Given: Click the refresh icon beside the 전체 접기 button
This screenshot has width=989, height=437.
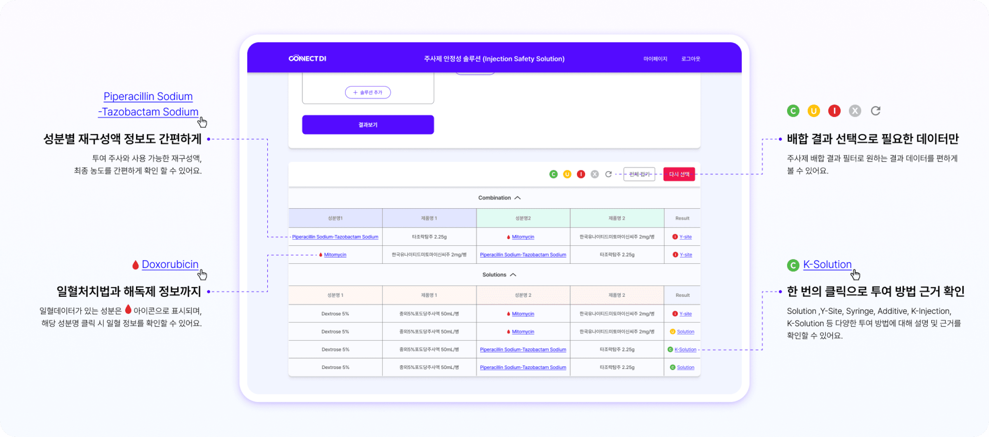Looking at the screenshot, I should tap(608, 174).
